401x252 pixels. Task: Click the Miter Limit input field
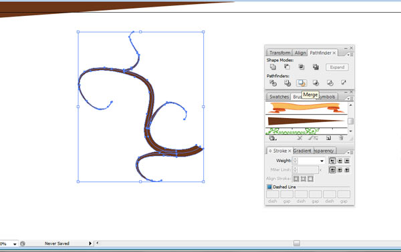pyautogui.click(x=308, y=169)
